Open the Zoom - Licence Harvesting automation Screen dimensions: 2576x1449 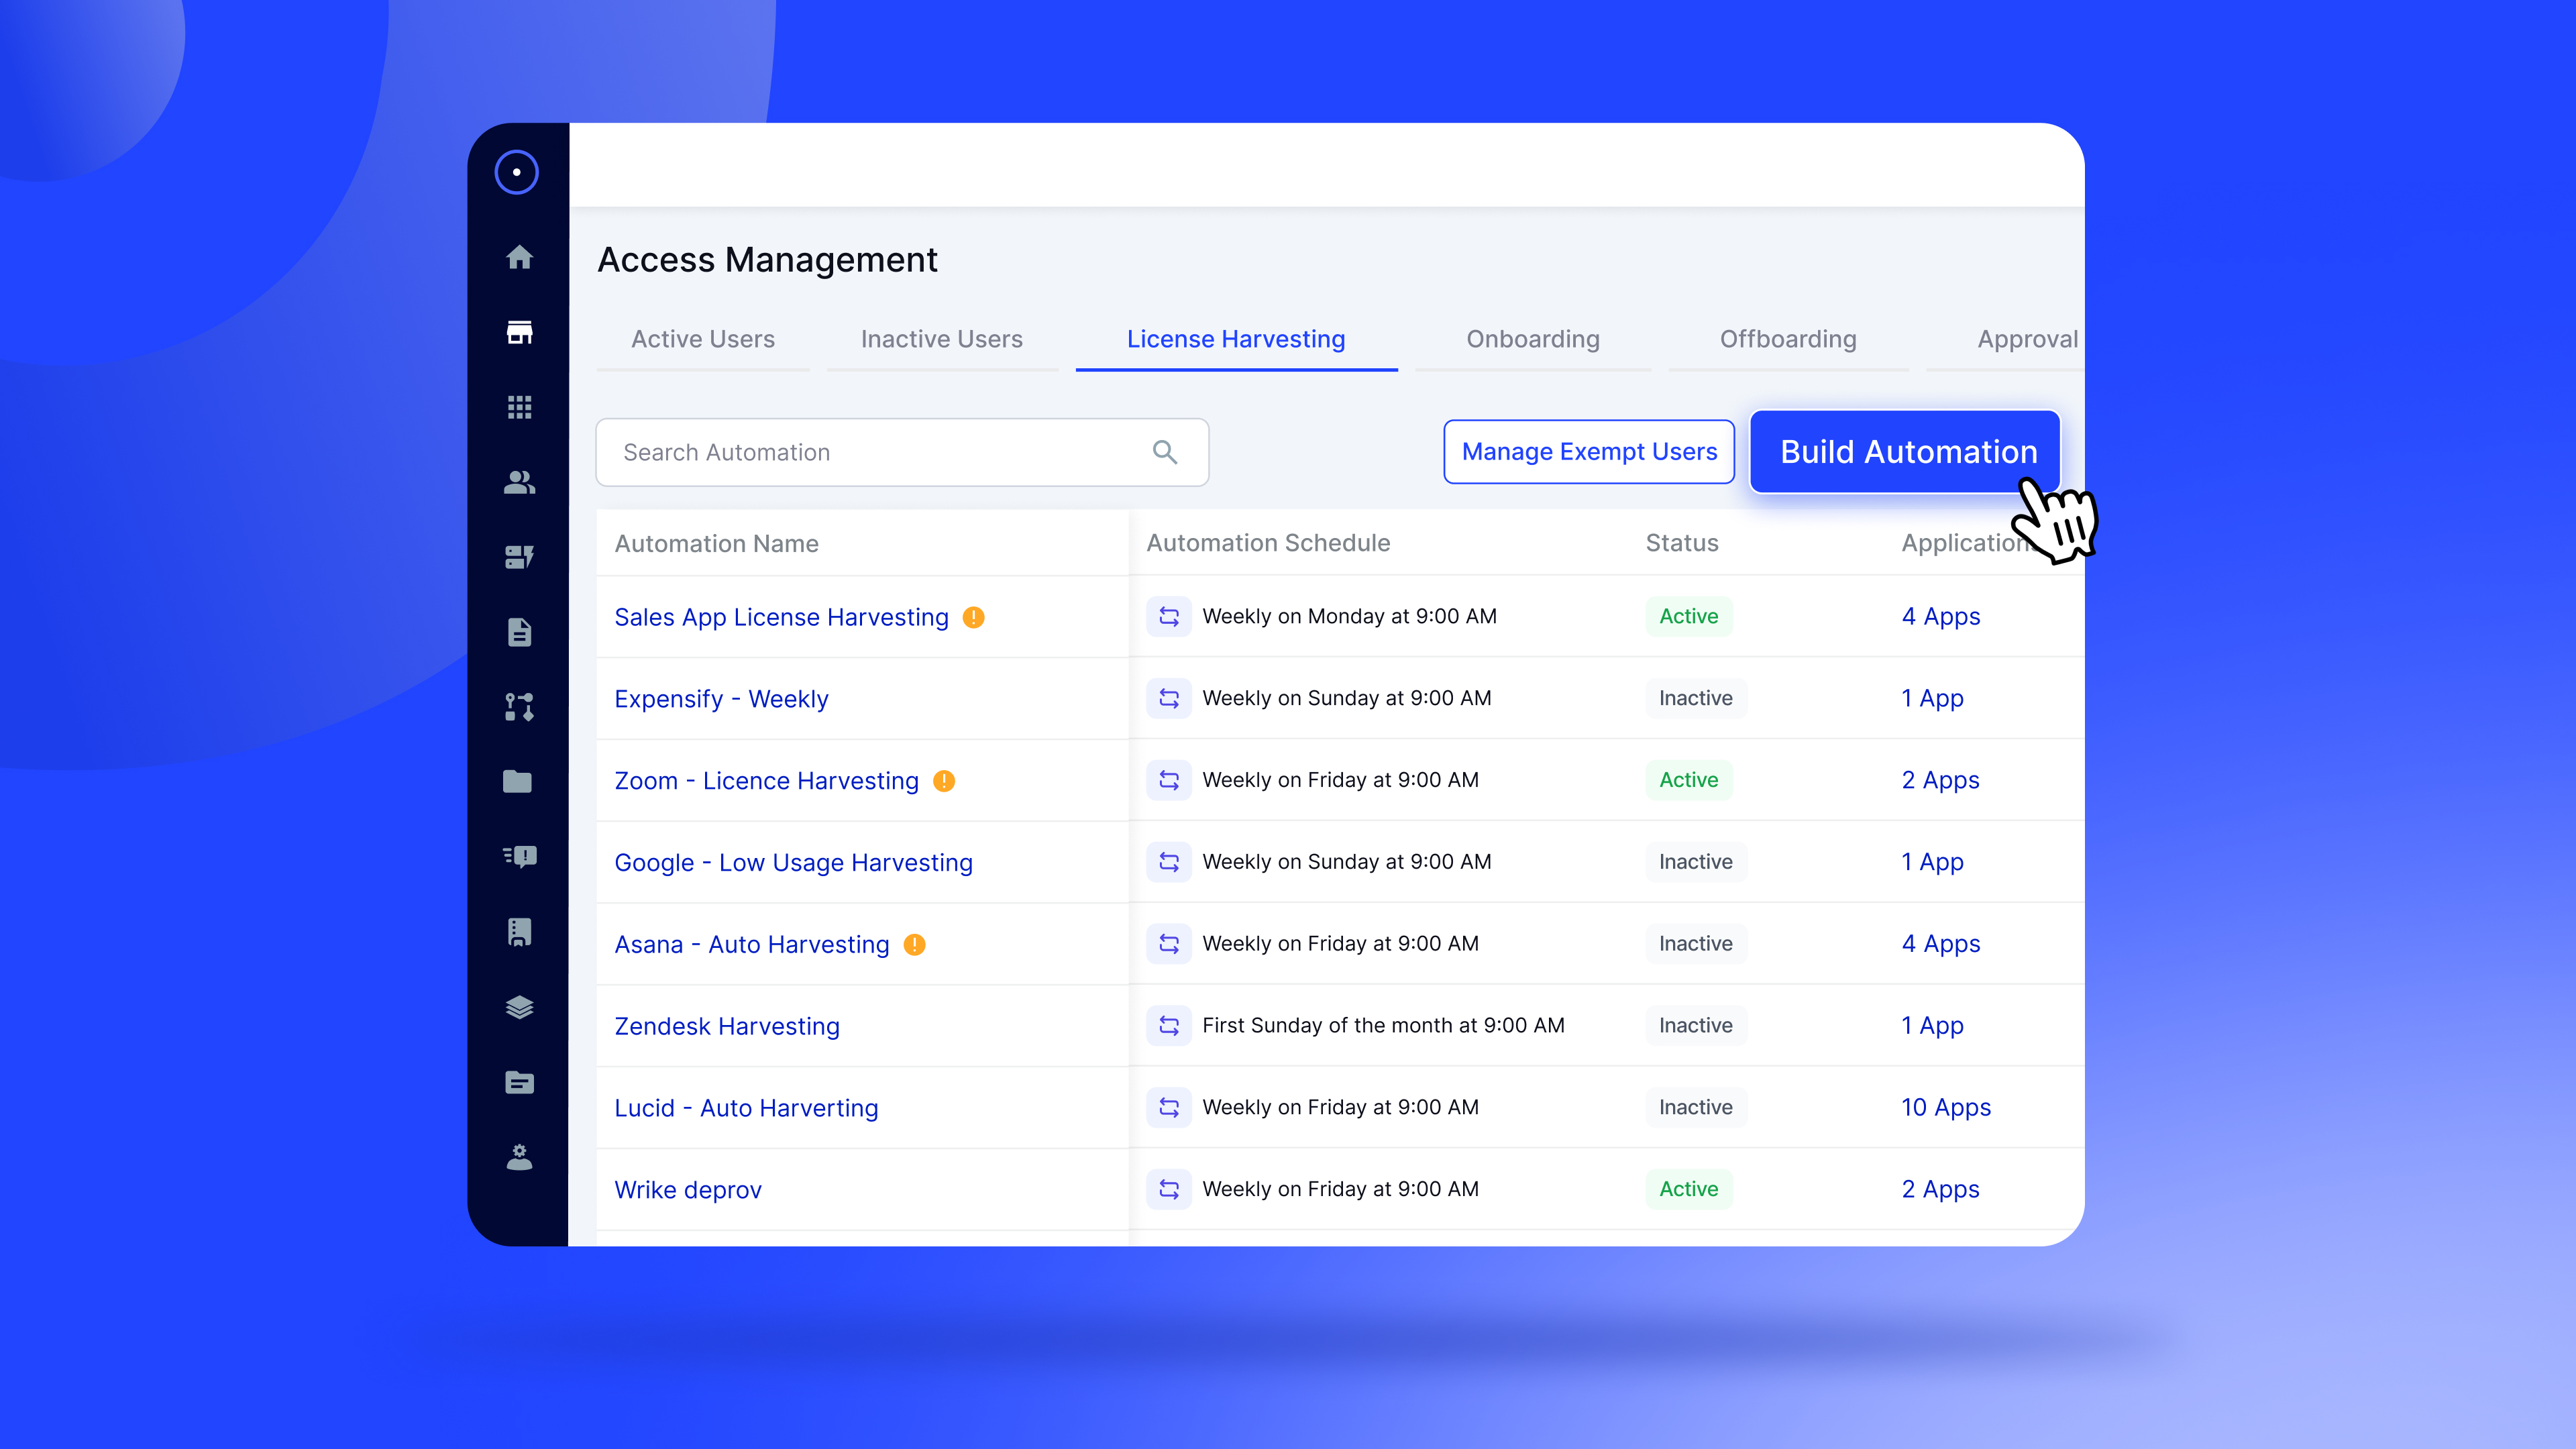(x=766, y=781)
